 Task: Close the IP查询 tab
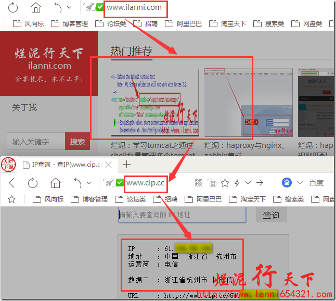109,165
